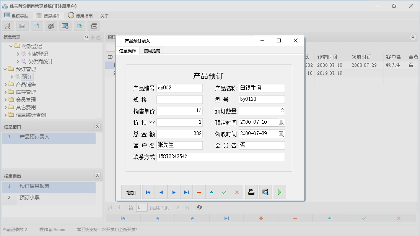Select the print icon in the dialog toolbar
This screenshot has width=420, height=236.
pos(251,192)
